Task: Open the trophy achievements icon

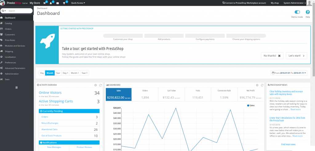Action: point(64,3)
